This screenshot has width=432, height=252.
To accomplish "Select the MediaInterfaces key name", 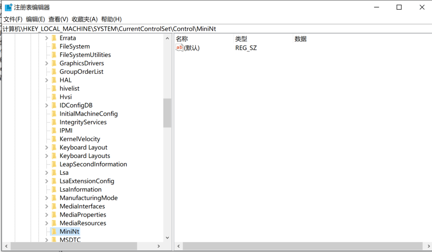I will coord(82,206).
